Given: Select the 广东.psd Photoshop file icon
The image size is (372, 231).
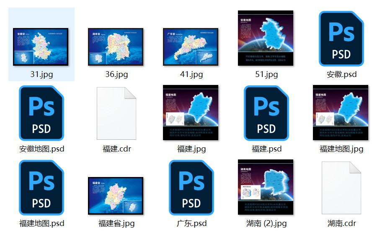Looking at the screenshot, I should pyautogui.click(x=191, y=187).
